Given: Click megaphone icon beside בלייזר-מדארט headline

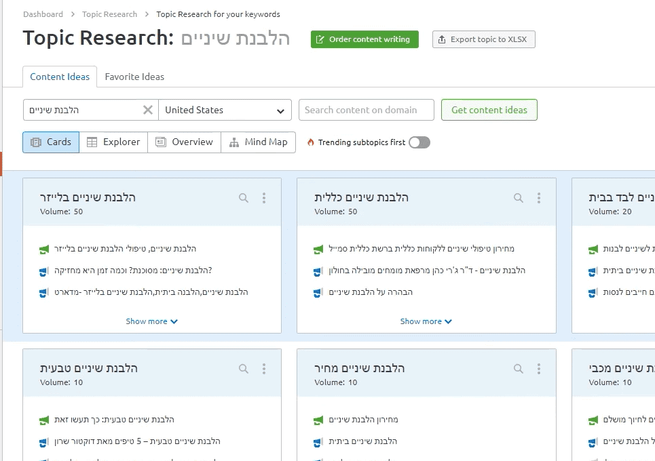Looking at the screenshot, I should pyautogui.click(x=44, y=293).
